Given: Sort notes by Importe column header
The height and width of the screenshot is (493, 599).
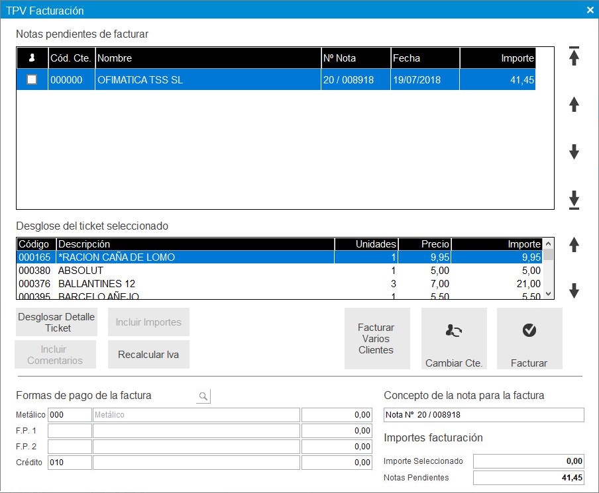Looking at the screenshot, I should click(497, 58).
